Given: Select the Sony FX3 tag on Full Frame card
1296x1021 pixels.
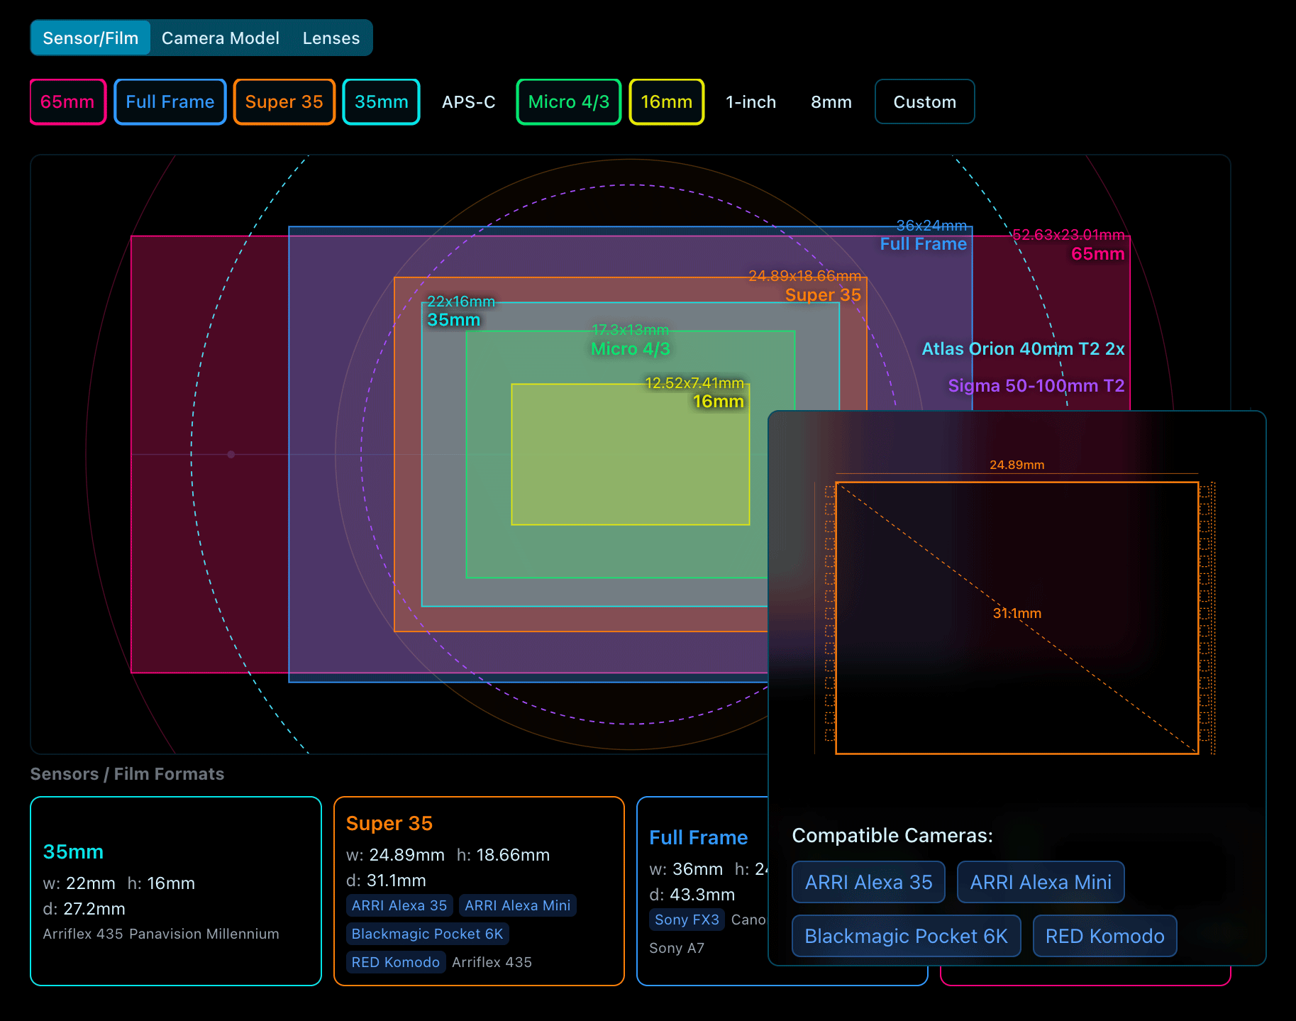Looking at the screenshot, I should (x=686, y=919).
